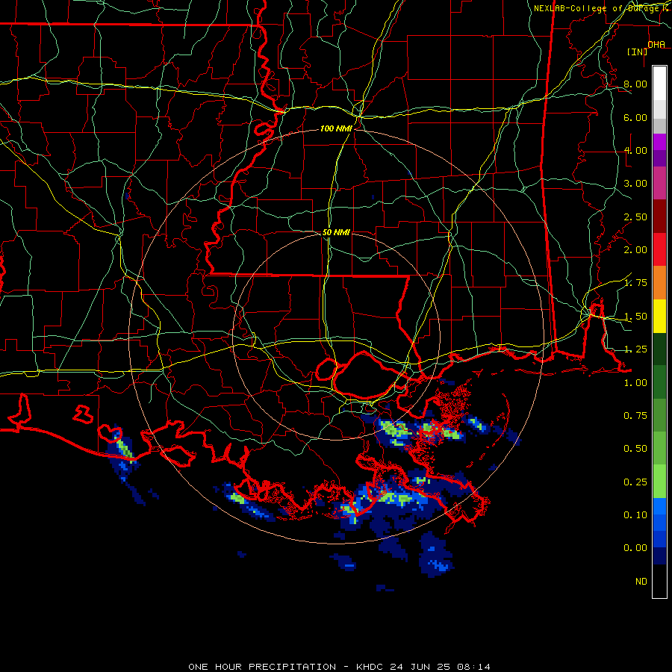
Task: Pick the pink legend swatch above 3.00
Action: pyautogui.click(x=659, y=183)
